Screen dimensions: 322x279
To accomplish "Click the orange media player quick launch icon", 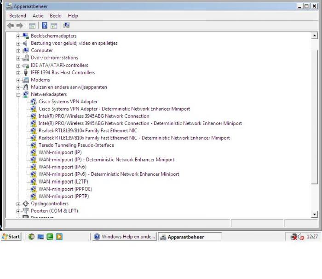I will coord(59,237).
